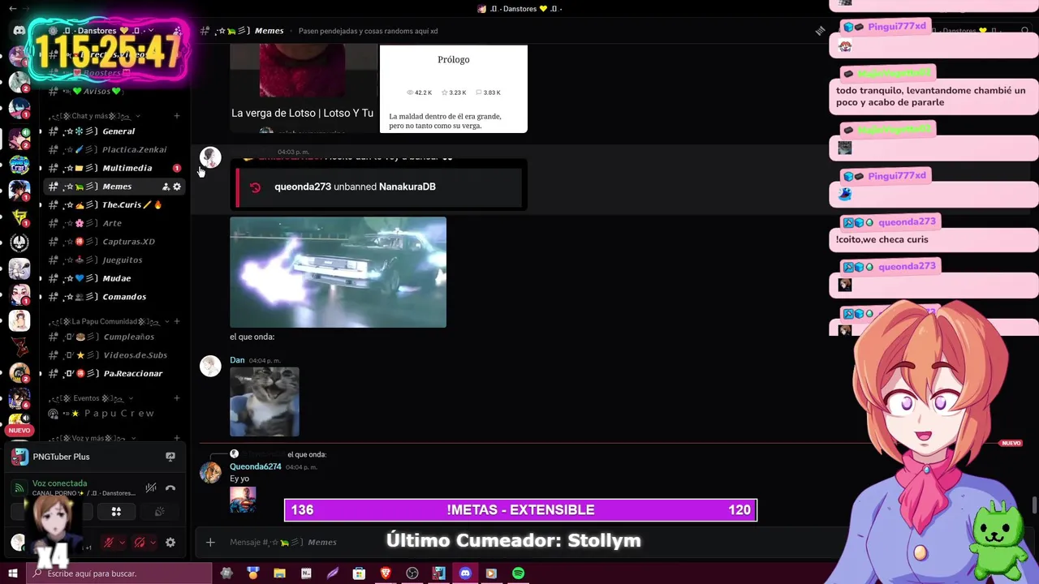1039x584 pixels.
Task: Open Discord direct messages home icon
Action: (x=19, y=31)
